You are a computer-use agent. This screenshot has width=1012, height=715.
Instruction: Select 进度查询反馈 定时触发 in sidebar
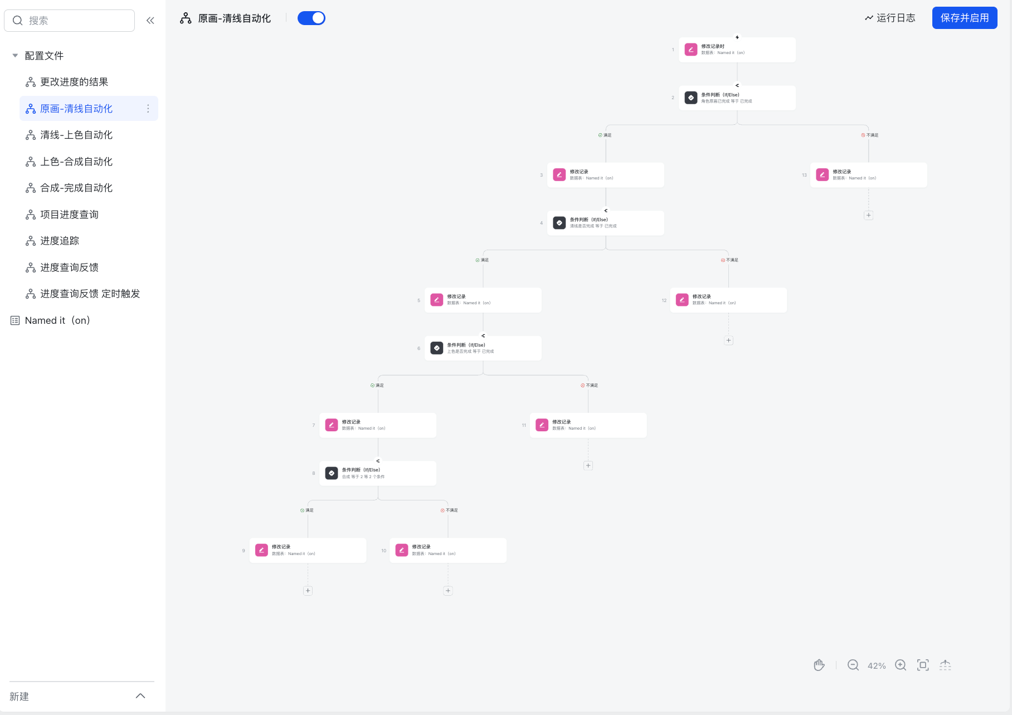(90, 294)
